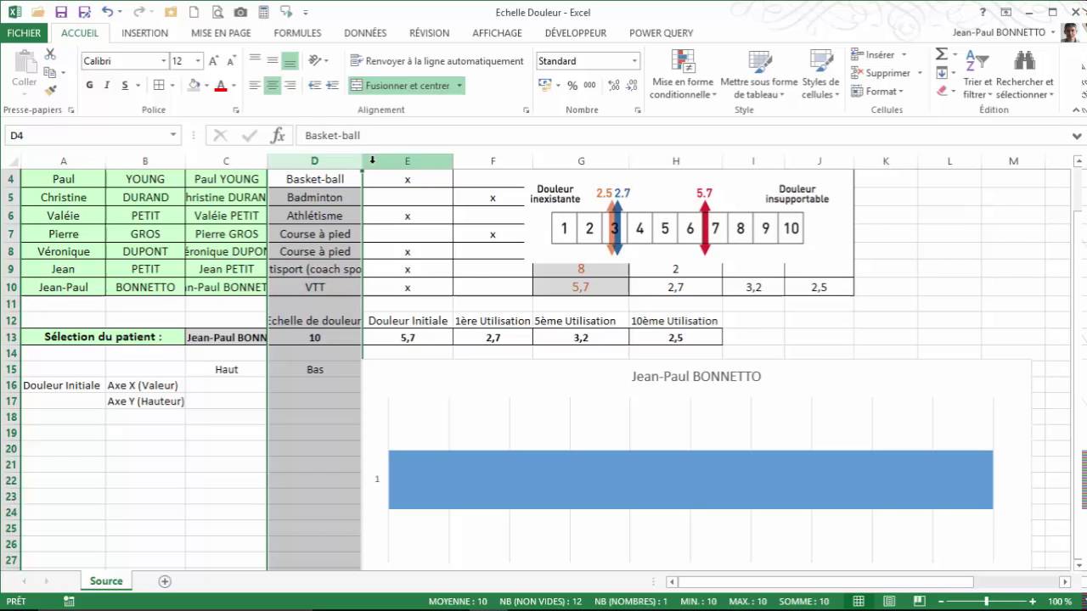This screenshot has height=611, width=1087.
Task: Click the AutoSum sigma icon
Action: click(x=942, y=54)
